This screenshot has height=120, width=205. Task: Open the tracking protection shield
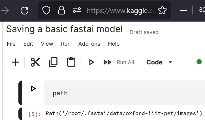pyautogui.click(x=46, y=10)
